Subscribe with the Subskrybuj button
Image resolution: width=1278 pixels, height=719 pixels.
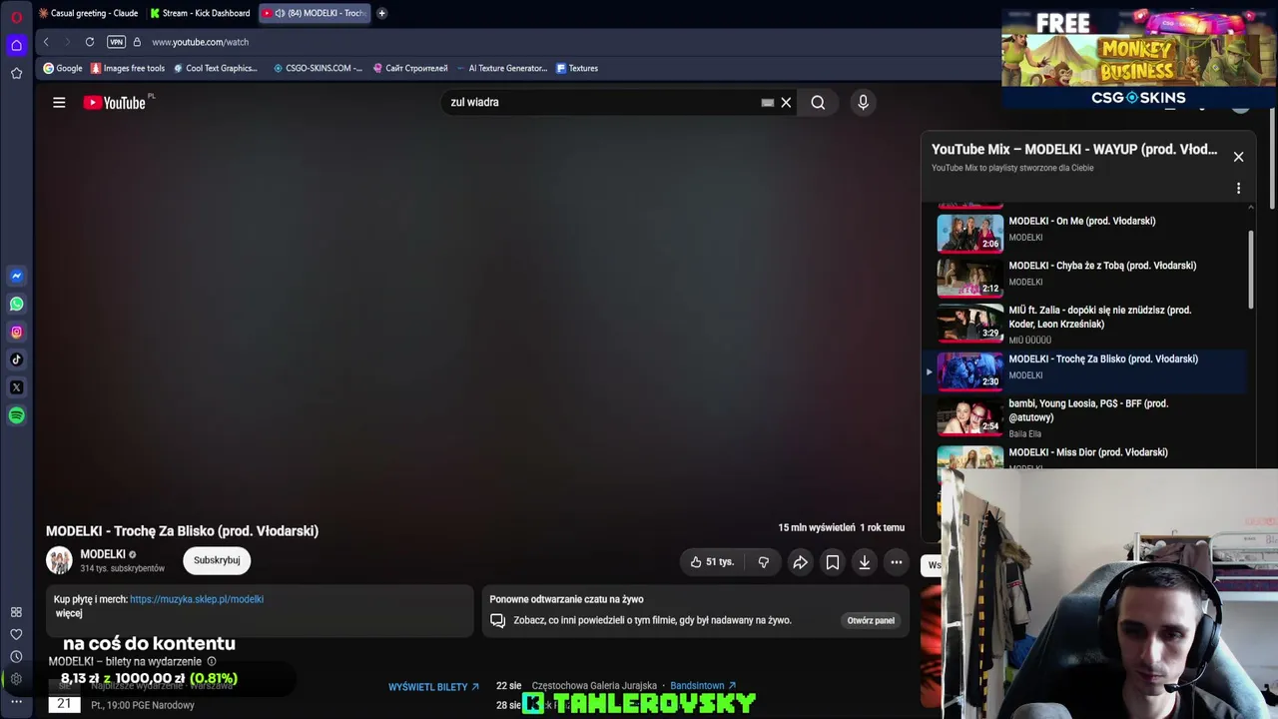tap(217, 560)
